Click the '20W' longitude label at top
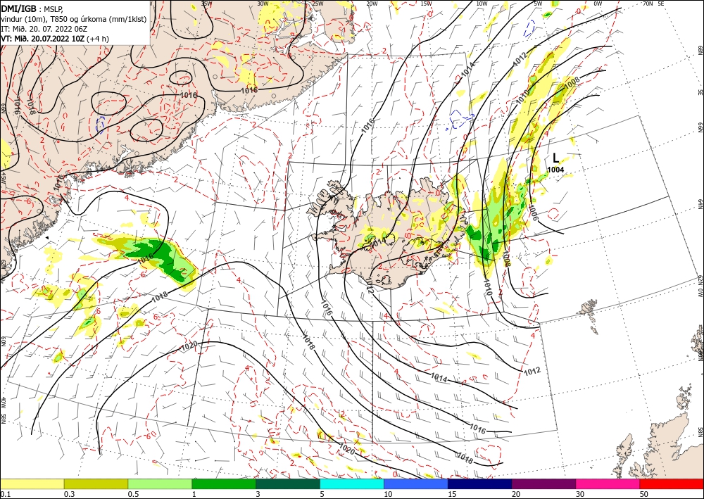This screenshot has width=704, height=499. pyautogui.click(x=372, y=3)
